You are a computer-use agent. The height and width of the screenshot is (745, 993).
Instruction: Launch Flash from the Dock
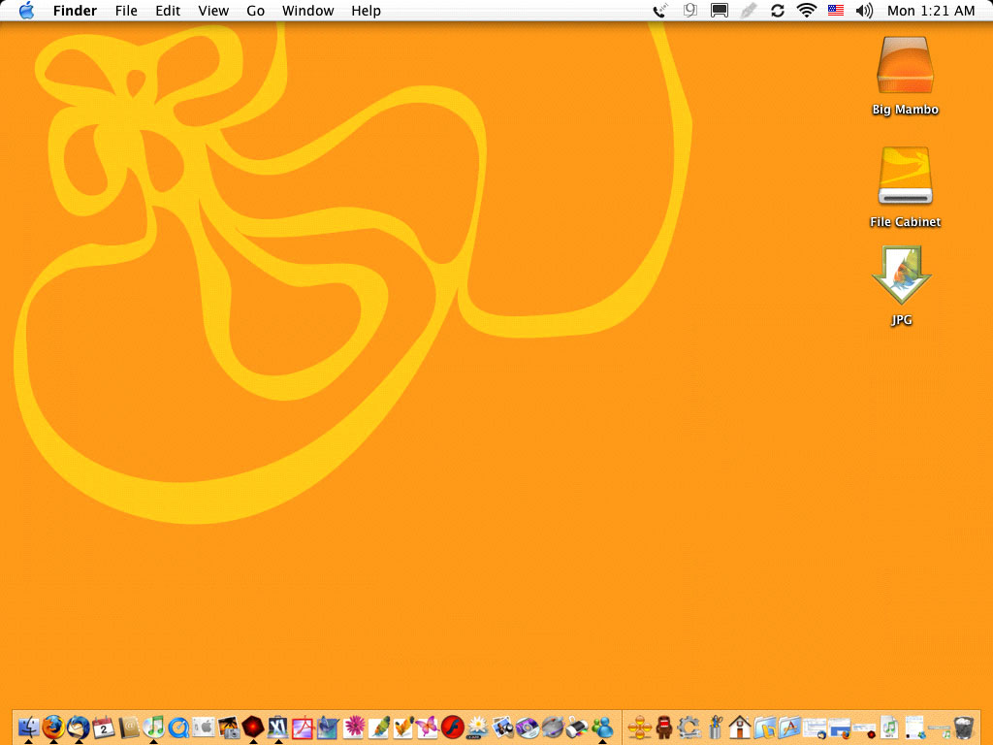[453, 728]
